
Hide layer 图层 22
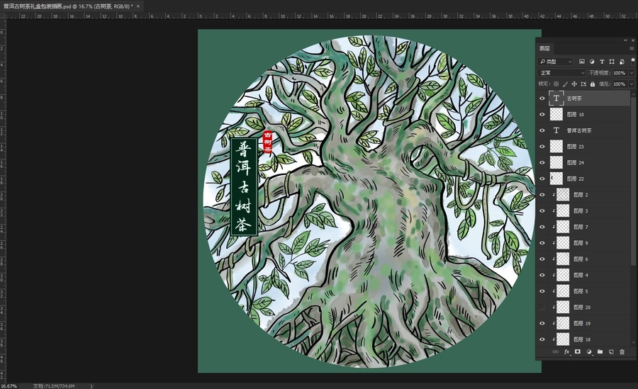tap(542, 179)
